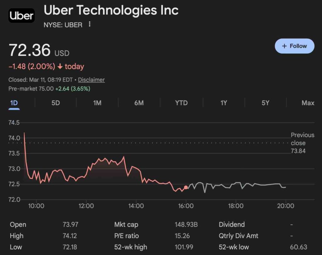Select the Max time range tab
The height and width of the screenshot is (255, 322).
coord(308,103)
